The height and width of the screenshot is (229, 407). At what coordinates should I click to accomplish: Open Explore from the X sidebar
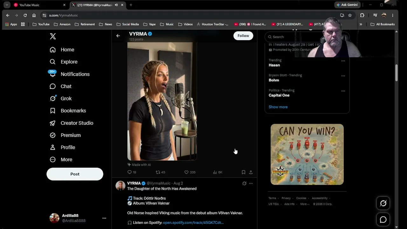point(64,62)
